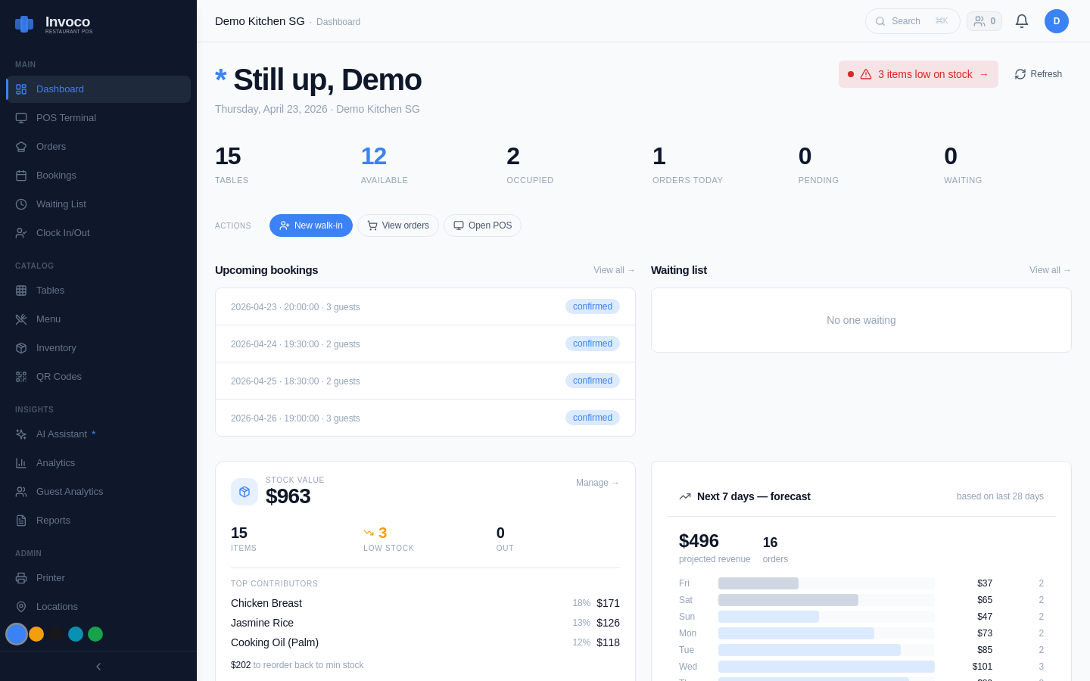Open the POS Terminal section
This screenshot has width=1090, height=681.
67,117
